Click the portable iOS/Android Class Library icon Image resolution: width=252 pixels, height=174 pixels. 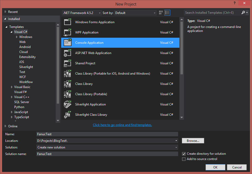pos(68,73)
